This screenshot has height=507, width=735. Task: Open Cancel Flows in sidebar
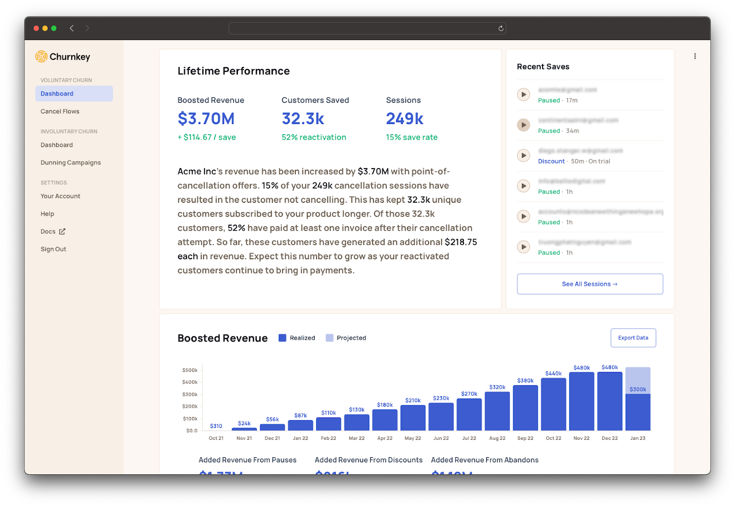point(60,111)
